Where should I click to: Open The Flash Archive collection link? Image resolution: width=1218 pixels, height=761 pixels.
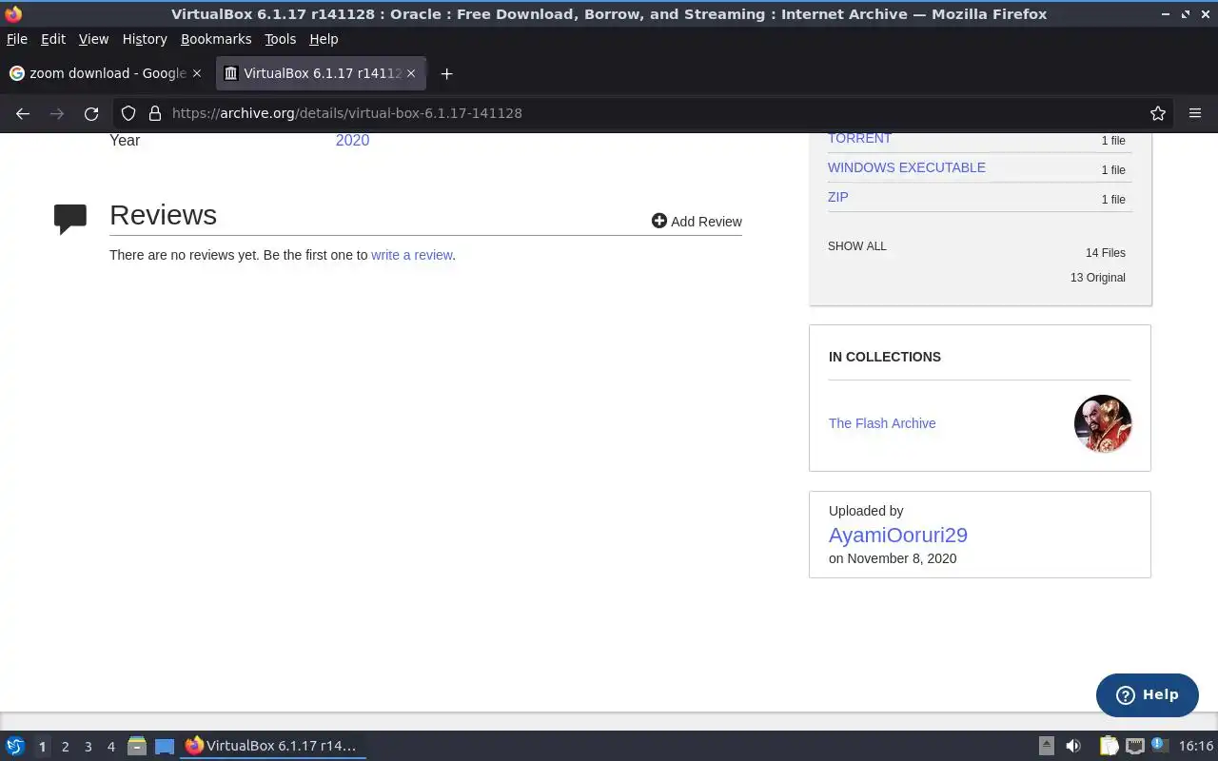882,423
